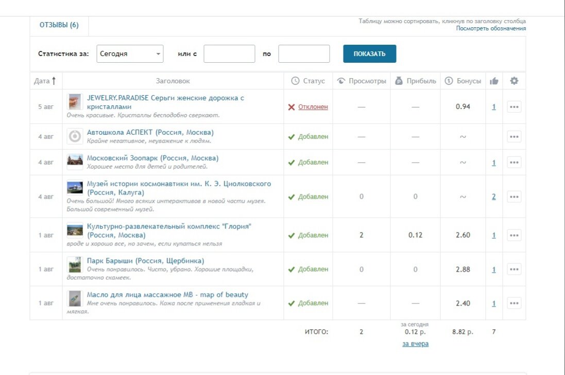Viewport: 565px width, 375px height.
Task: Sort by the Бонусы coin icon column
Action: [449, 81]
